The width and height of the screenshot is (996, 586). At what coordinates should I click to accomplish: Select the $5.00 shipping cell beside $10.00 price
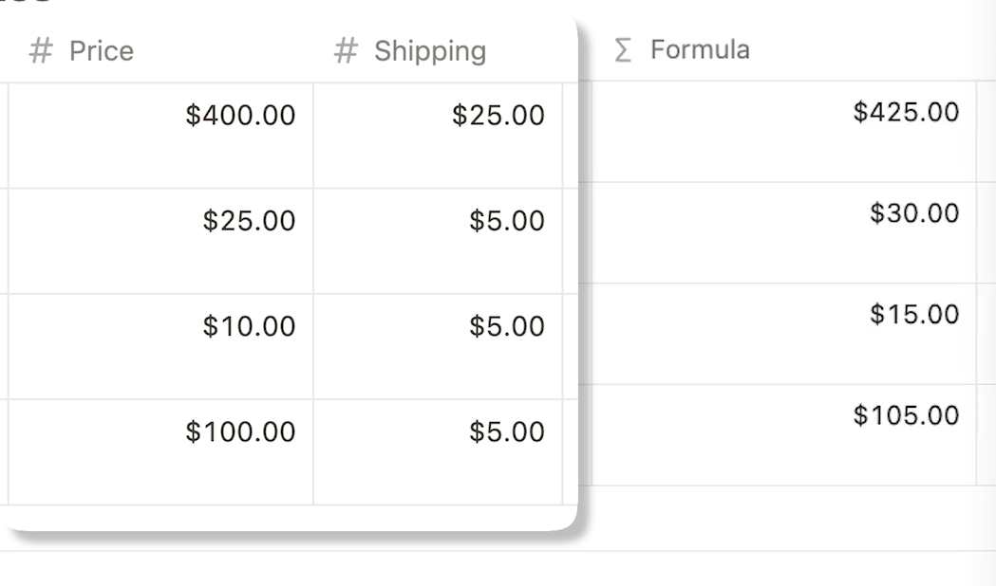tap(439, 346)
